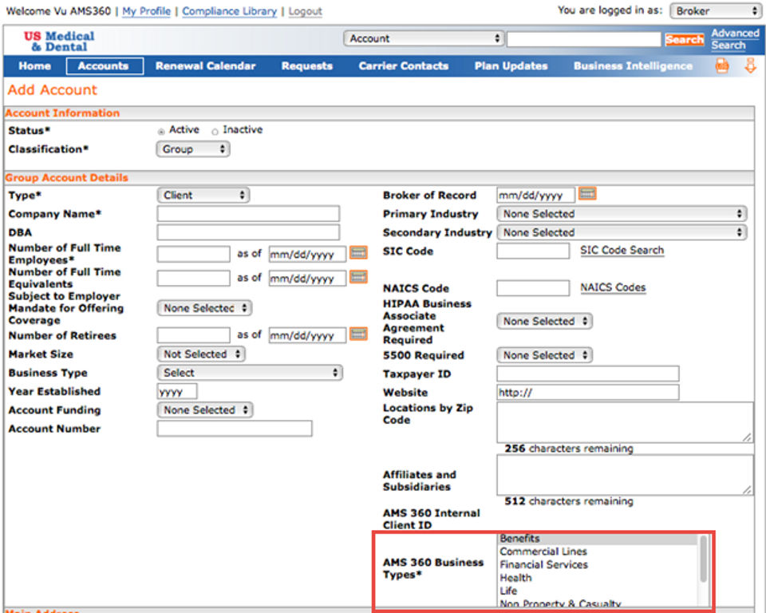
Task: Click the Website field
Action: pos(588,392)
